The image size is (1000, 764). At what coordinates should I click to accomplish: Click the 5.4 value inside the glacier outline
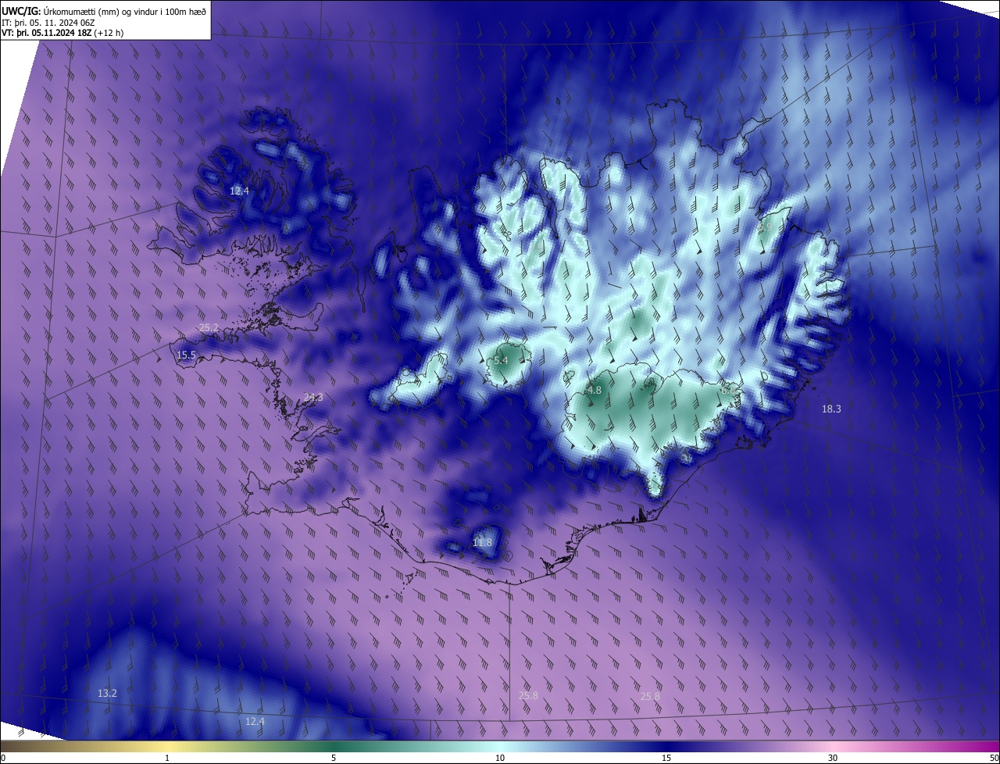502,360
